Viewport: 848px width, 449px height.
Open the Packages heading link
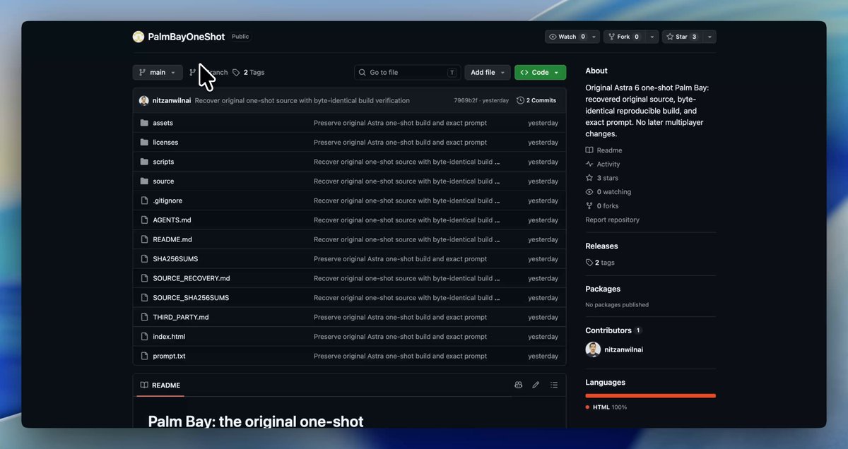click(x=603, y=289)
